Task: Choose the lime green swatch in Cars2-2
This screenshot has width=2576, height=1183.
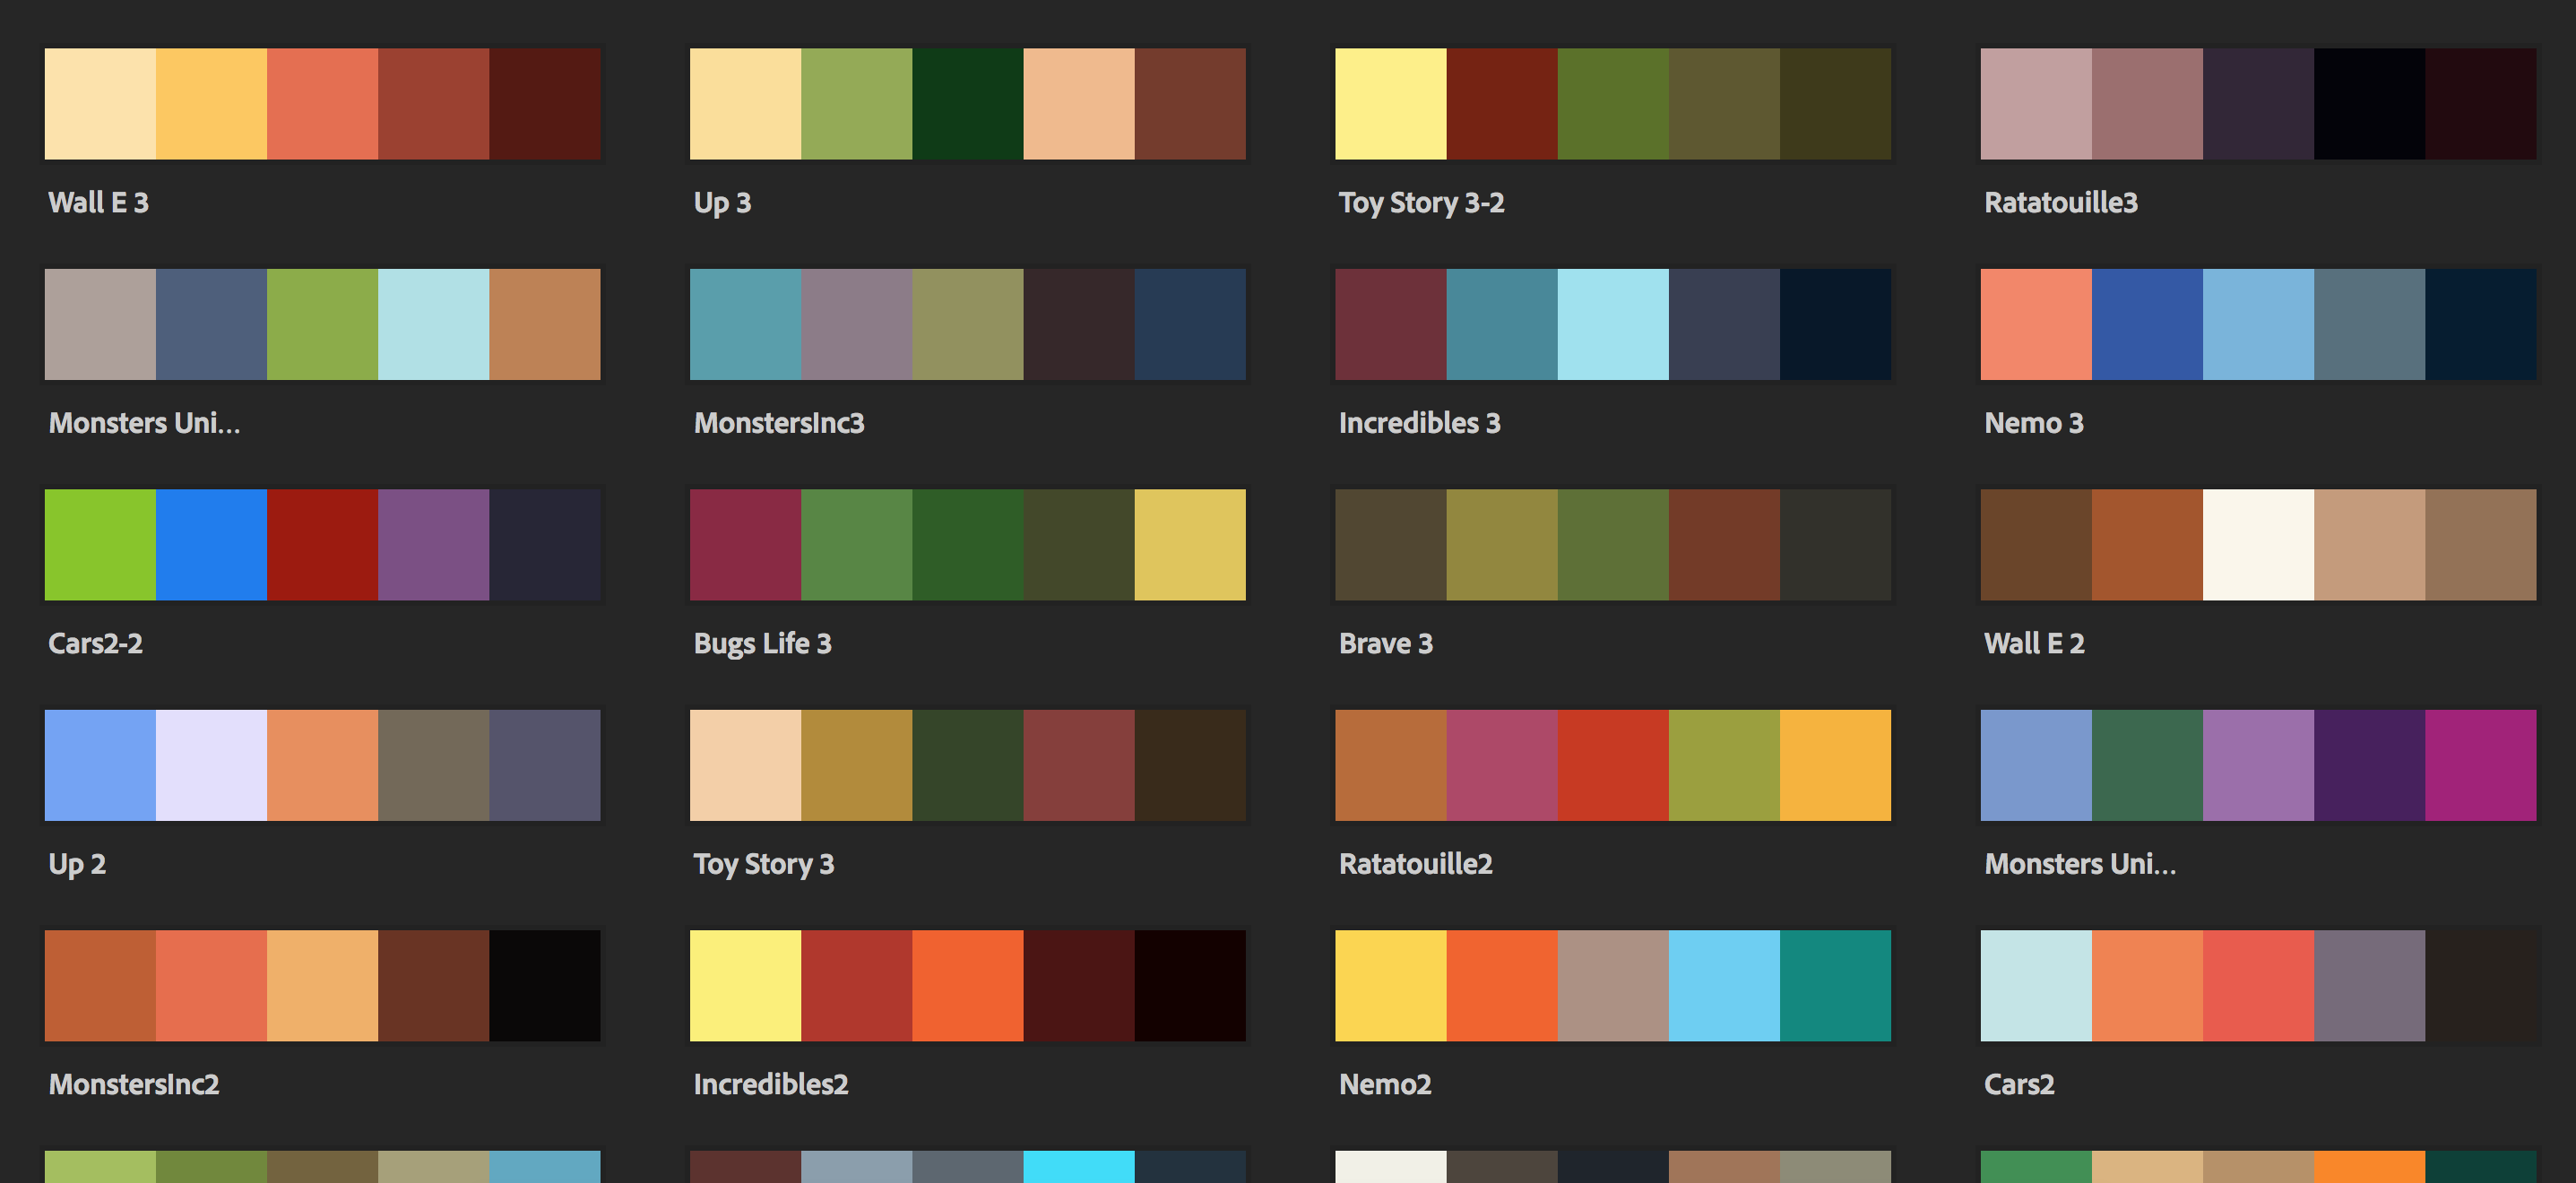Action: pyautogui.click(x=100, y=545)
